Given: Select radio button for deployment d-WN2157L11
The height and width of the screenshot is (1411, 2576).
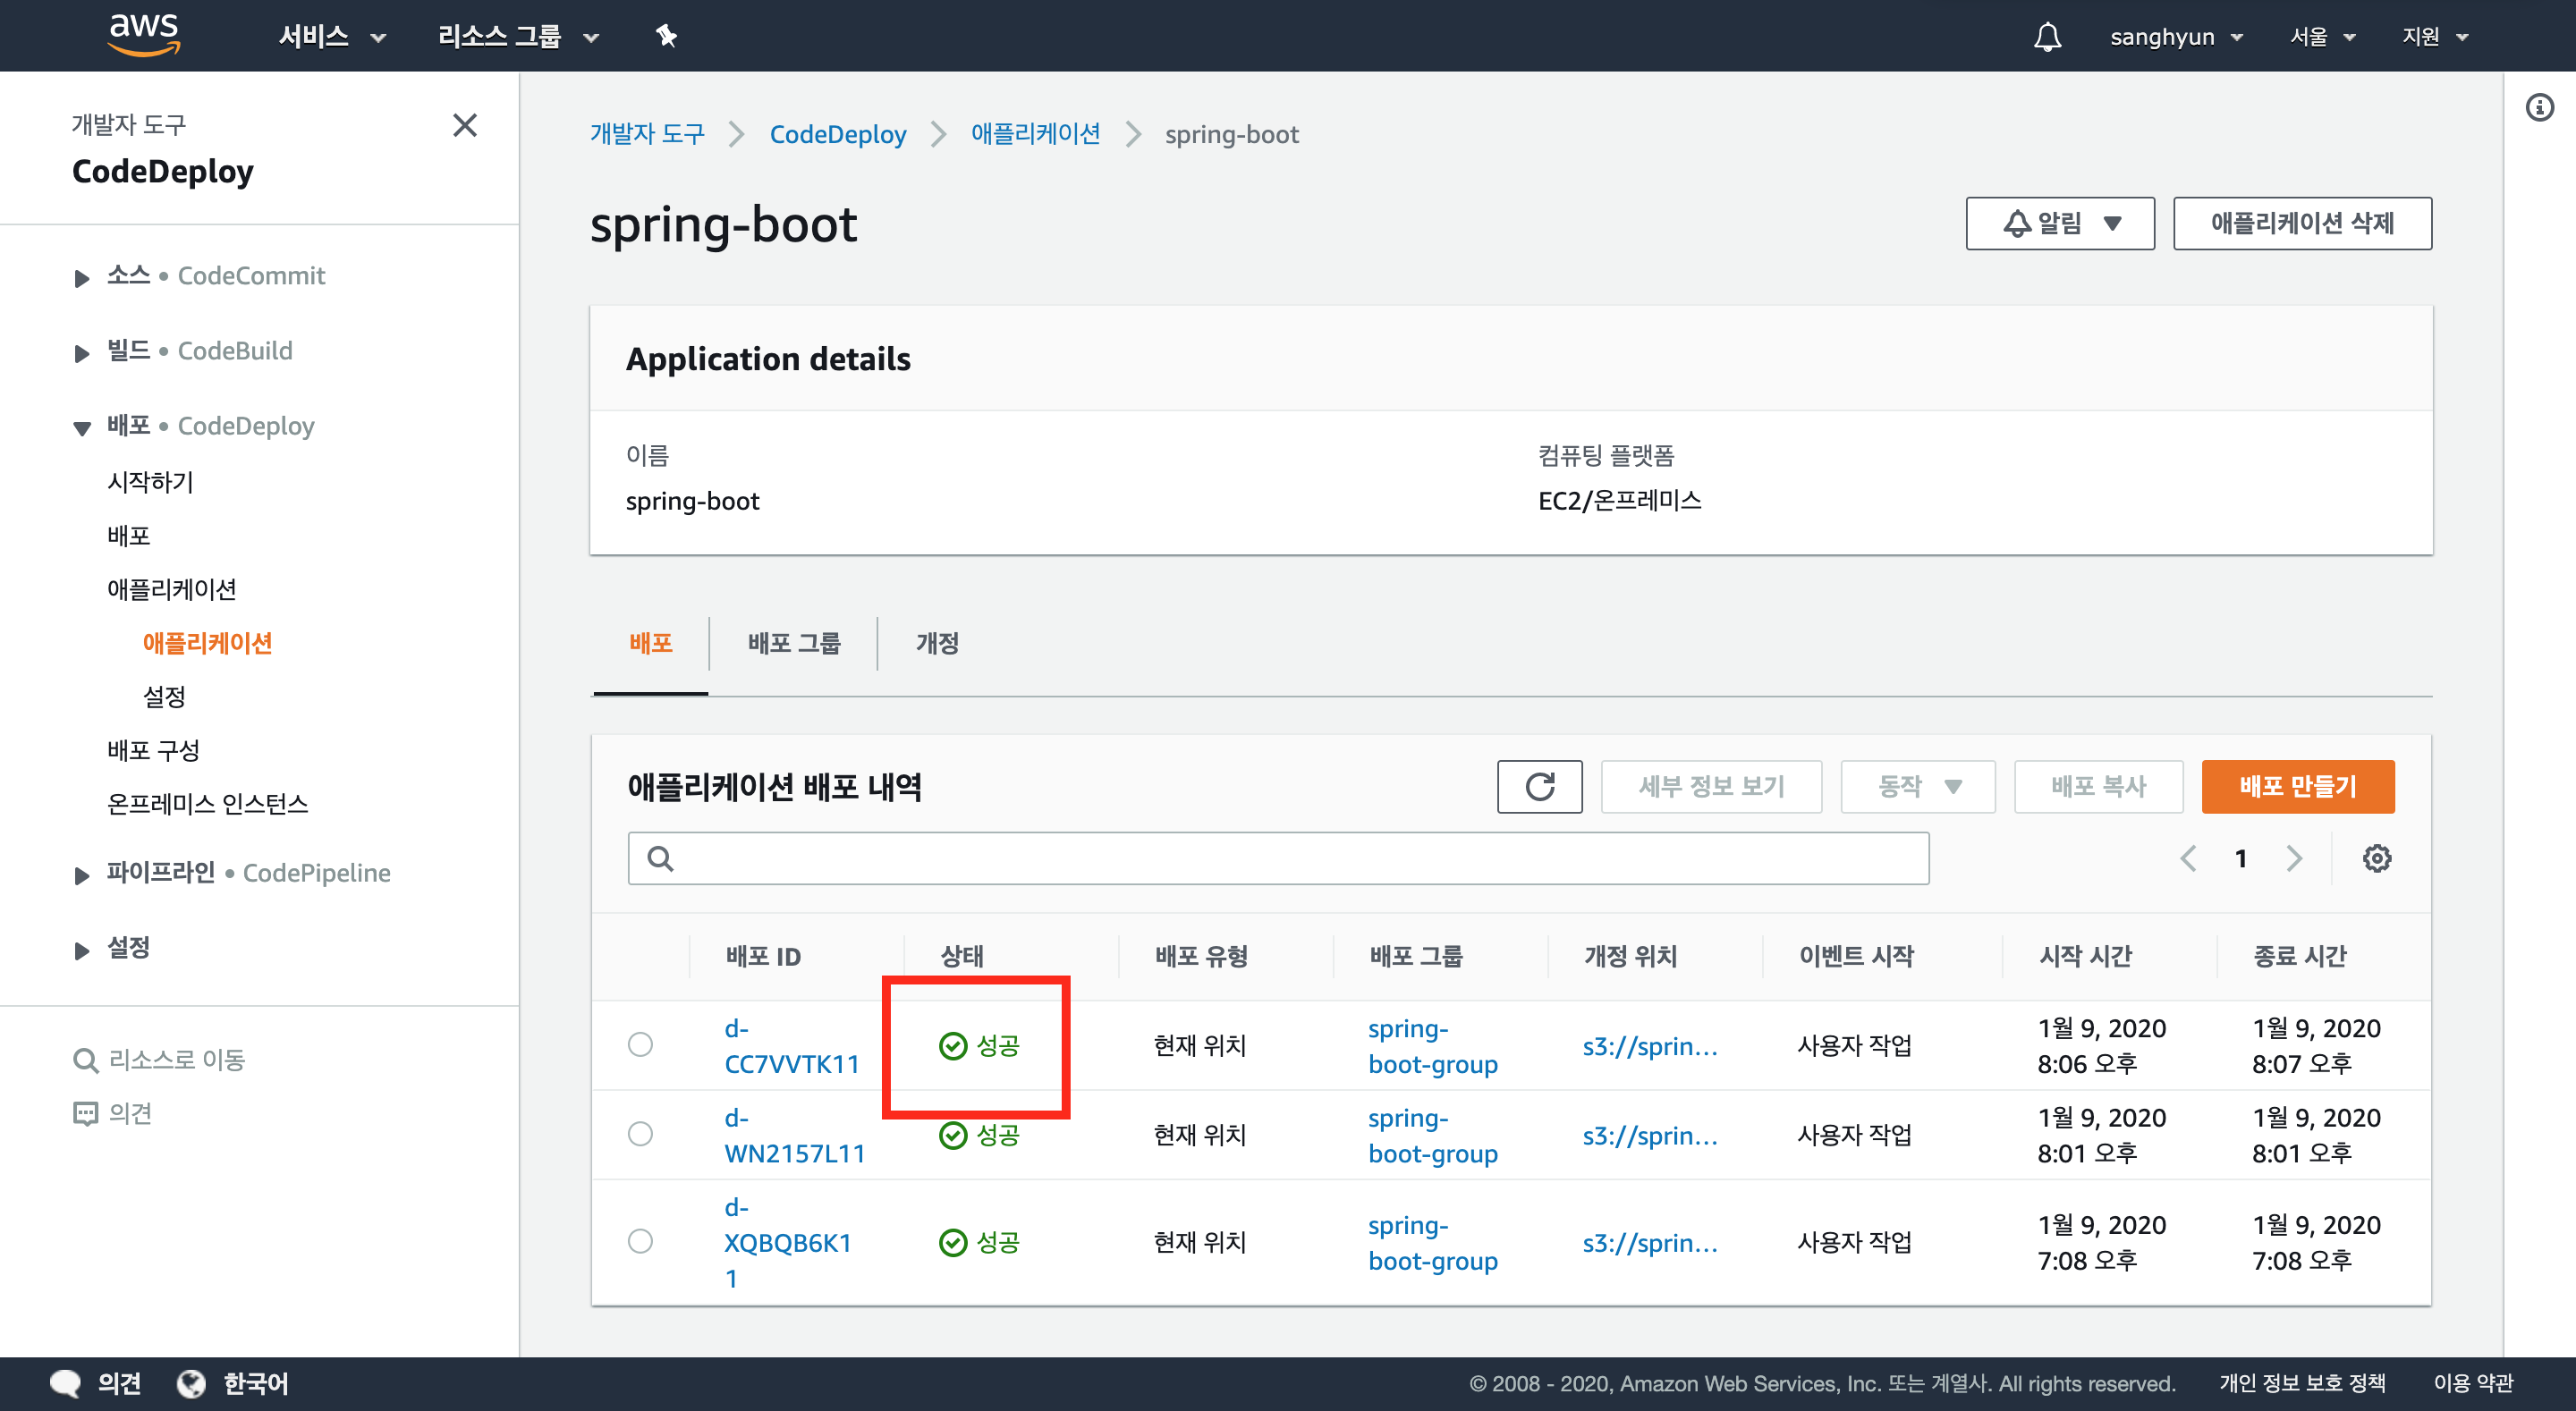Looking at the screenshot, I should [640, 1134].
